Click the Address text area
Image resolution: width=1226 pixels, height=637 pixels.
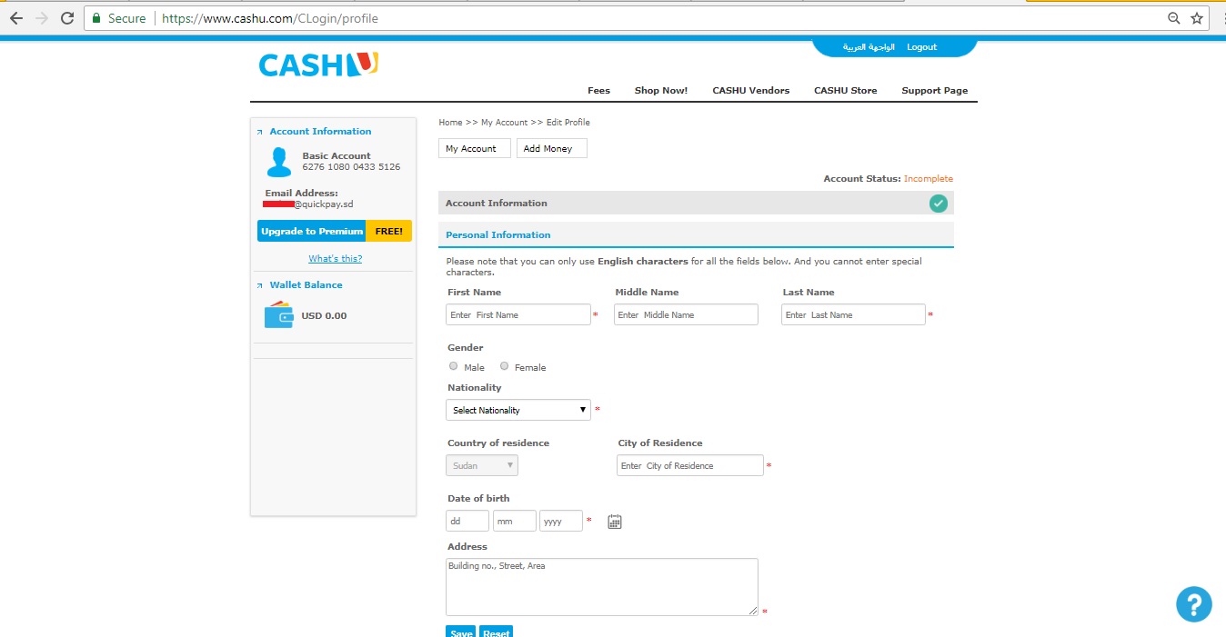(601, 586)
